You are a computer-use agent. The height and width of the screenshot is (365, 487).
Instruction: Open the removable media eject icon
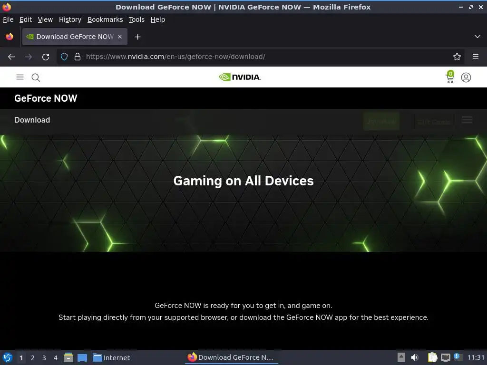pyautogui.click(x=401, y=357)
